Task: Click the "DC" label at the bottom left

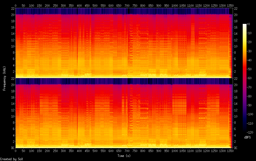Action: pos(12,148)
